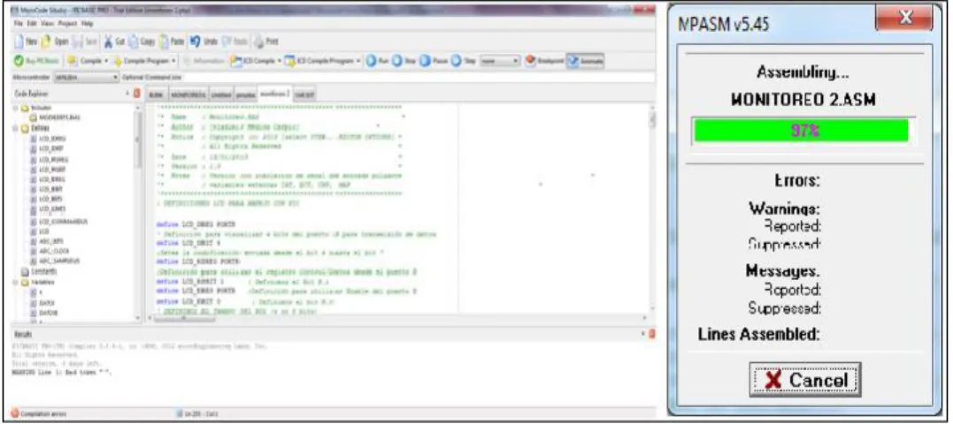Click the editor horizontal scrollbar
Viewport: 953px width, 424px height.
click(x=398, y=319)
